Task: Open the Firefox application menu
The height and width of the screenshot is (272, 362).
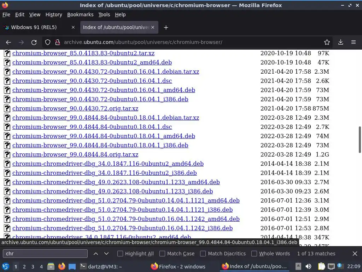Action: tap(354, 42)
